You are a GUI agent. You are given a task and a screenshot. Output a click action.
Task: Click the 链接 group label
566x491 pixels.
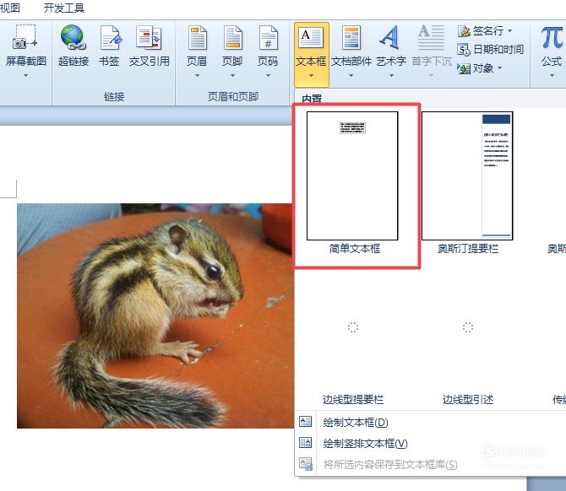(x=114, y=96)
